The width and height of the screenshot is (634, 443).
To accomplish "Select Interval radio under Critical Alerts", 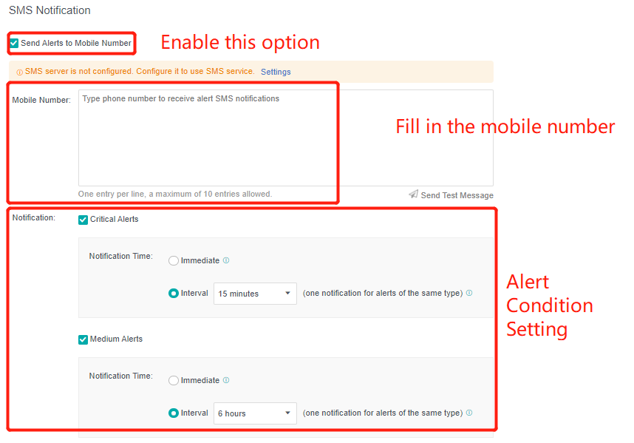I will [174, 294].
